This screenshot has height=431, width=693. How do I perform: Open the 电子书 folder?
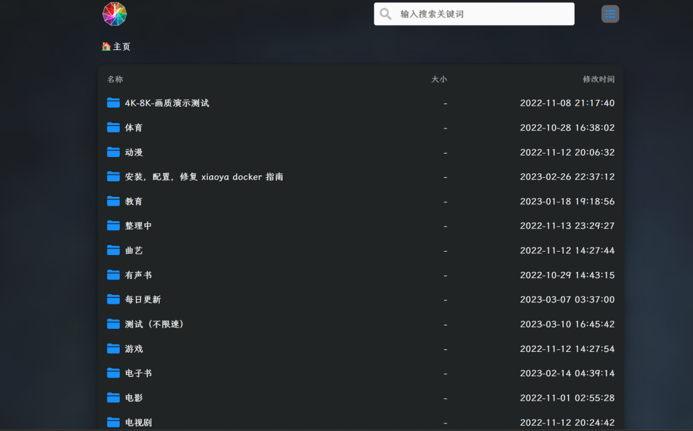coord(140,373)
